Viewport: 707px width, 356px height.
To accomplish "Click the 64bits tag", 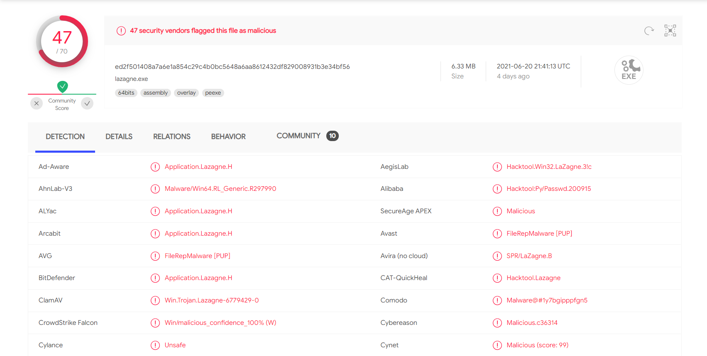I will (126, 93).
